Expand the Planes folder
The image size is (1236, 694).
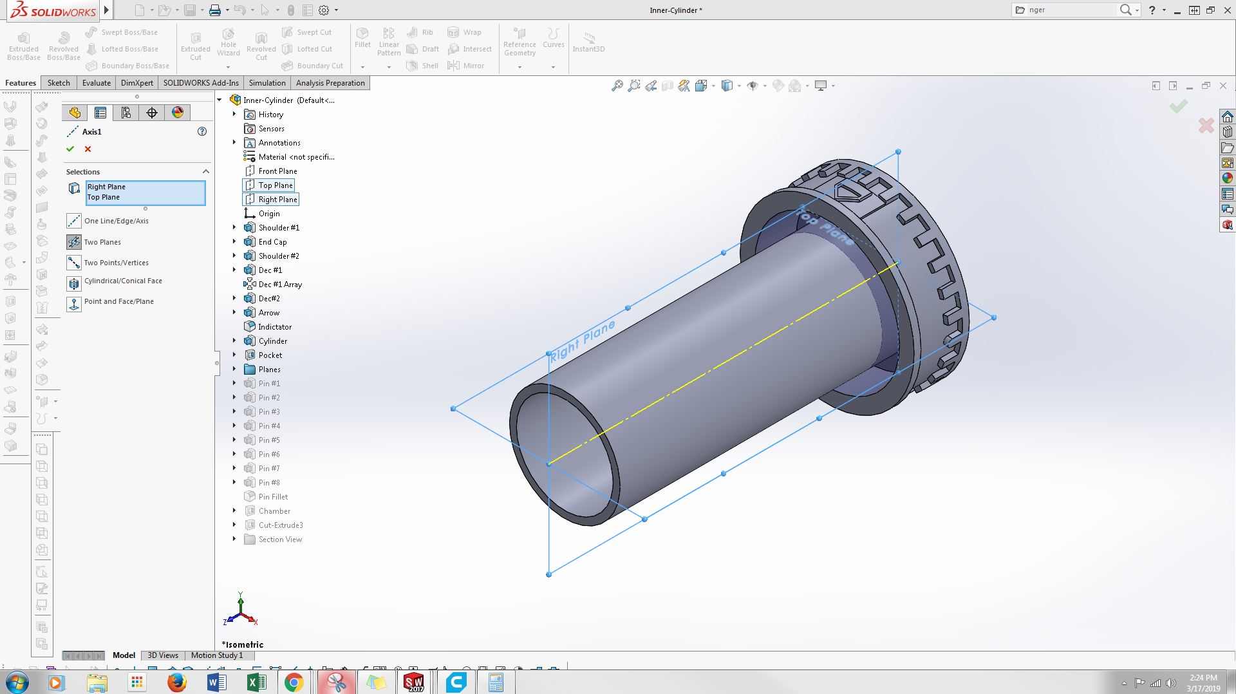click(234, 370)
